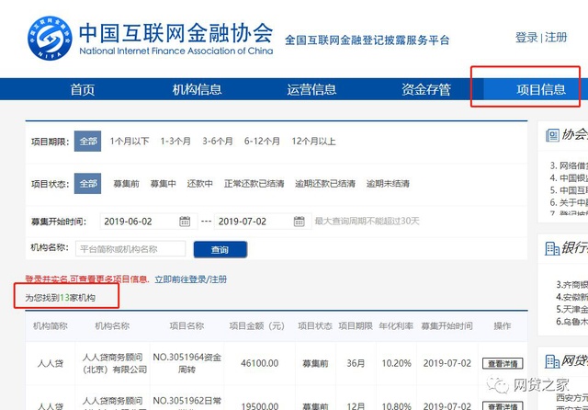Filter project status by 募集中

pyautogui.click(x=164, y=184)
